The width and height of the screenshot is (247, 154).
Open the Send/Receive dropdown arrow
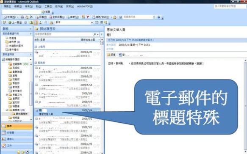click(x=111, y=17)
